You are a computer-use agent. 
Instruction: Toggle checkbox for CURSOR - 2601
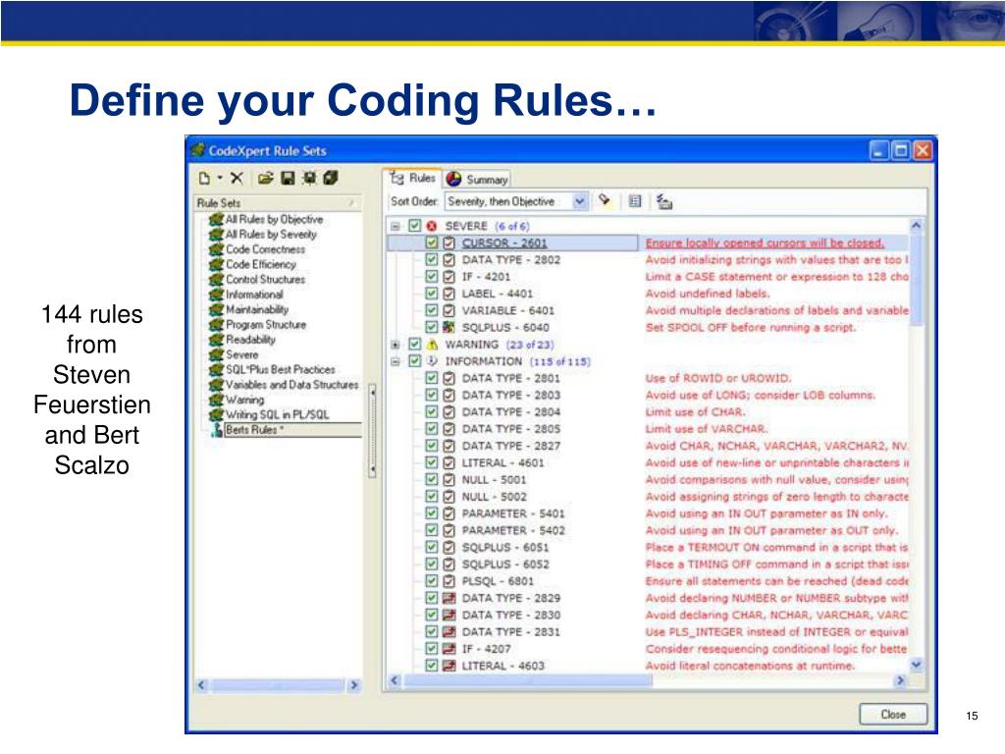432,243
